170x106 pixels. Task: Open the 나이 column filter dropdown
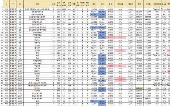(55, 7)
